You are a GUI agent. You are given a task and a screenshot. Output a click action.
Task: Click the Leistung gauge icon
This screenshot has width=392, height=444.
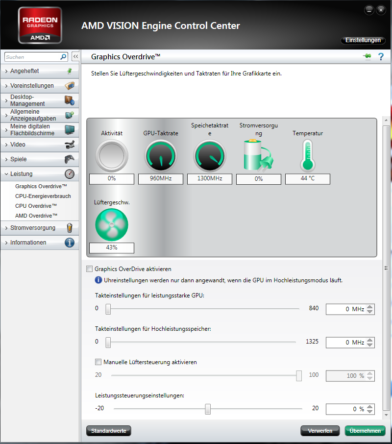point(70,174)
